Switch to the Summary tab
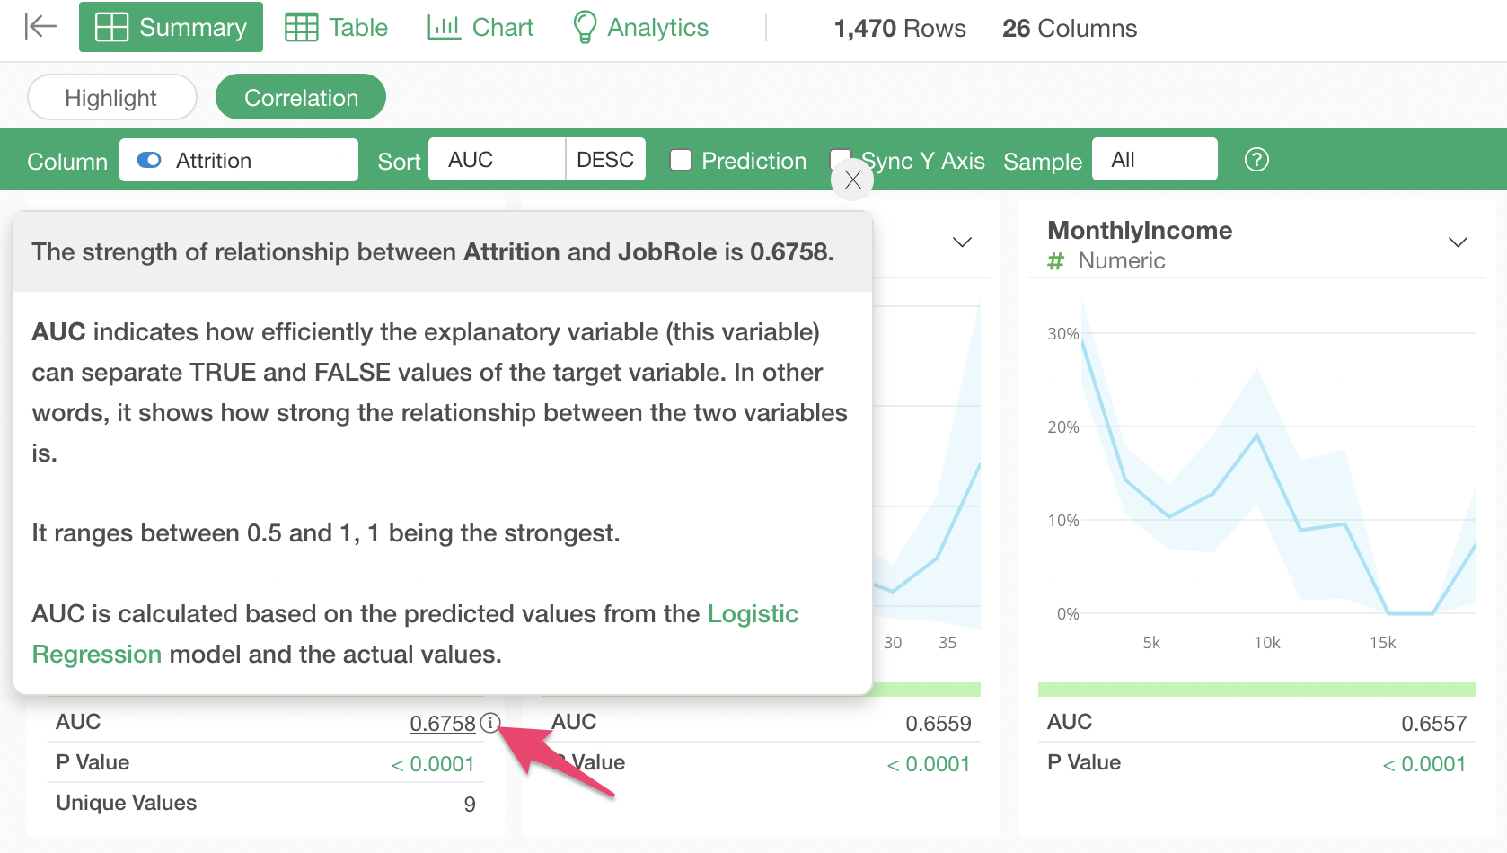Screen dimensions: 1507x853 tap(171, 27)
